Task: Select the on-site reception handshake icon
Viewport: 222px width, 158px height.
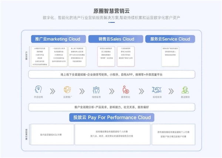Action: click(x=156, y=90)
